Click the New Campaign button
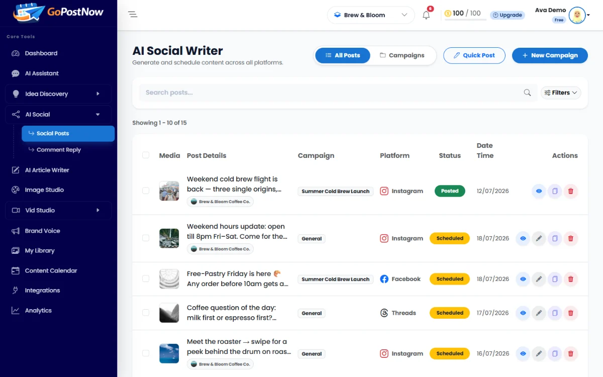 [550, 55]
